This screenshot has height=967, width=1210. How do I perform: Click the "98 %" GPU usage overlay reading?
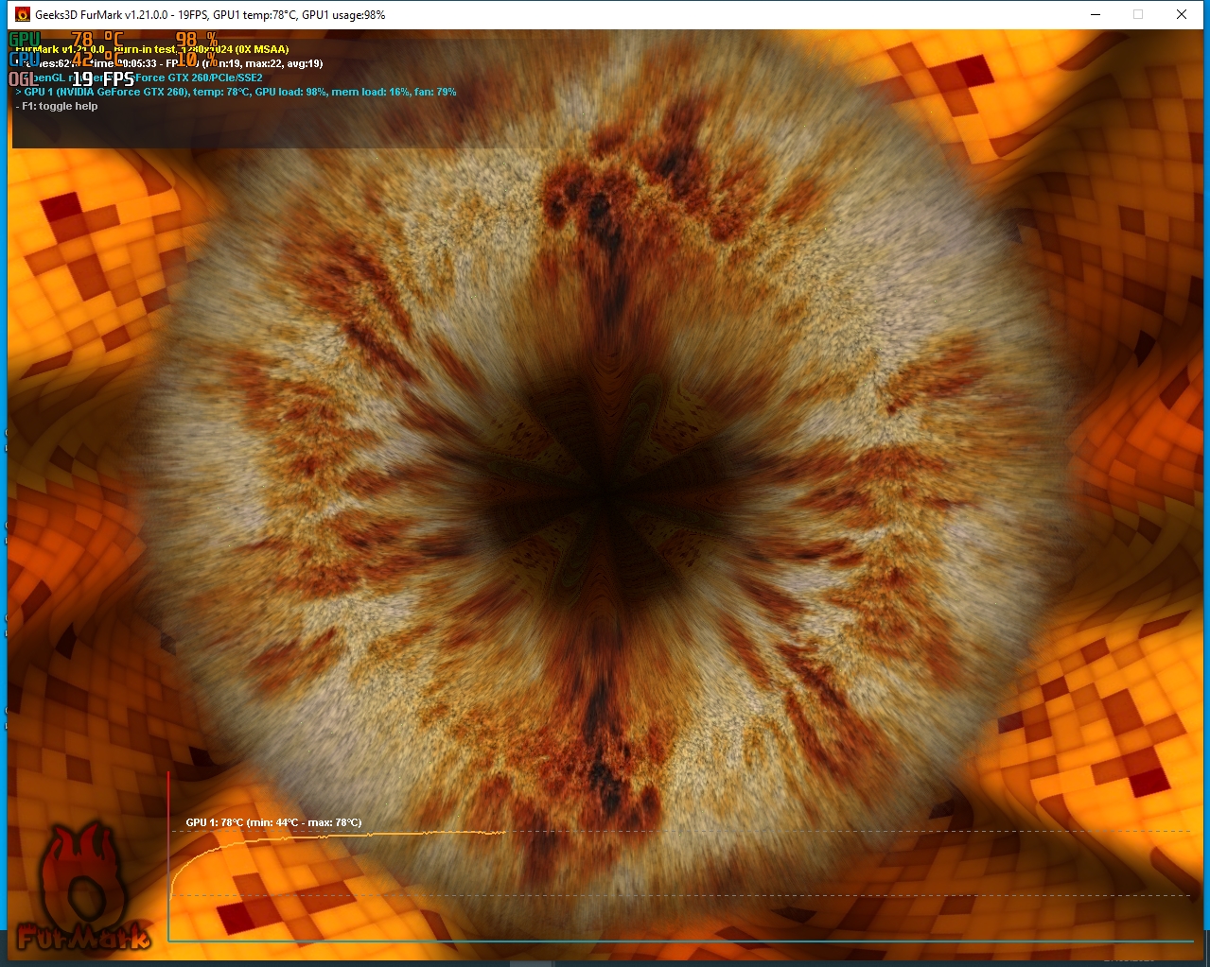coord(197,40)
